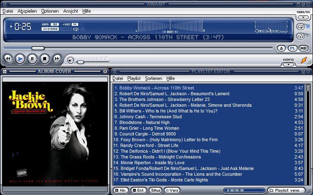Select track 4 Melanie, Simone and Sheronda
Screen dimensions: 313x195
click(209, 105)
